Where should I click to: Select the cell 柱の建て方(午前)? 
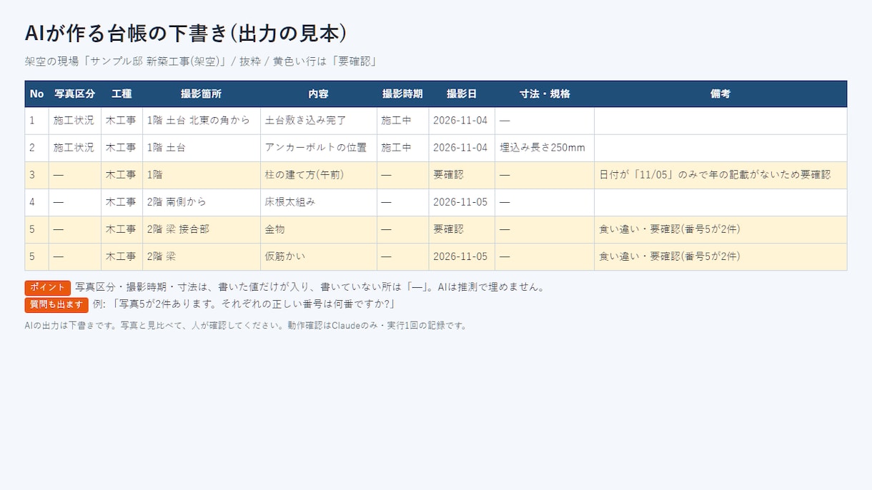click(x=319, y=175)
